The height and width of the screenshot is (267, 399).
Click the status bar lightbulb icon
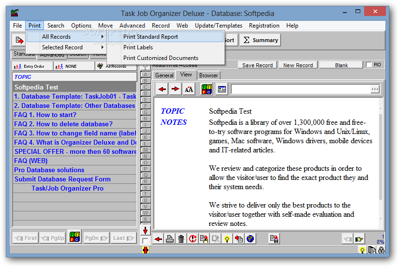362,250
